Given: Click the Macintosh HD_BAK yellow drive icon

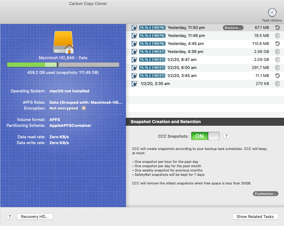Looking at the screenshot, I should point(64,42).
